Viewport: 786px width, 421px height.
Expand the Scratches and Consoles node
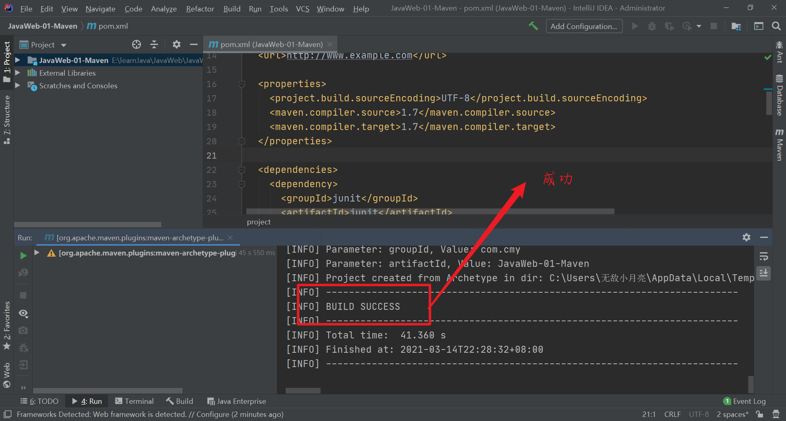18,85
